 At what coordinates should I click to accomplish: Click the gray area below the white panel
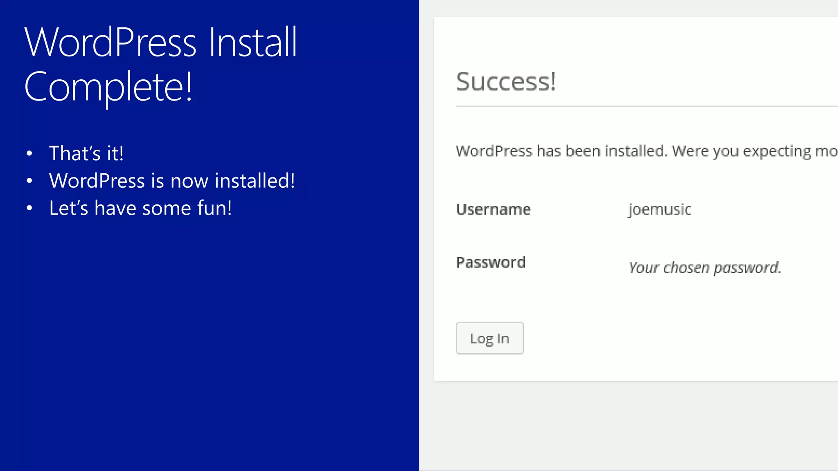[628, 425]
